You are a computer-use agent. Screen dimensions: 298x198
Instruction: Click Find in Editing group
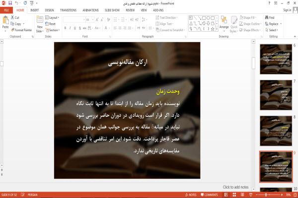270,17
